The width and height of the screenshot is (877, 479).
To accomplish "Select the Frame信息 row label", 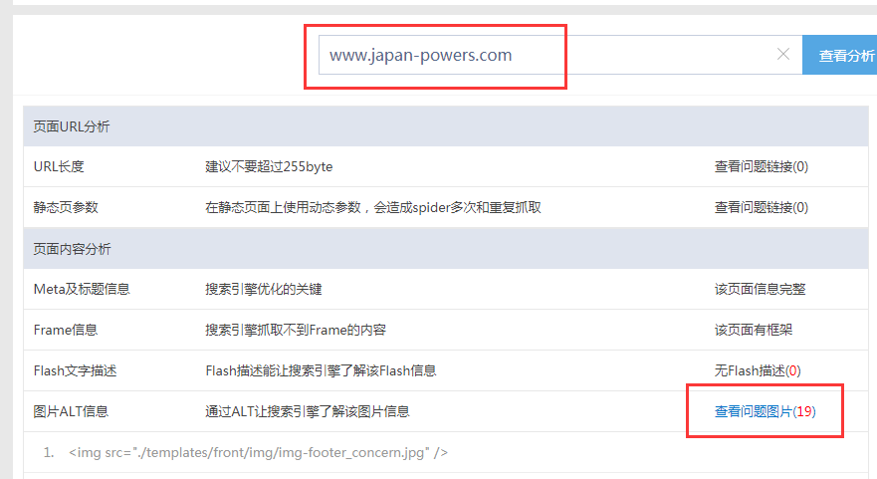I will tap(66, 330).
